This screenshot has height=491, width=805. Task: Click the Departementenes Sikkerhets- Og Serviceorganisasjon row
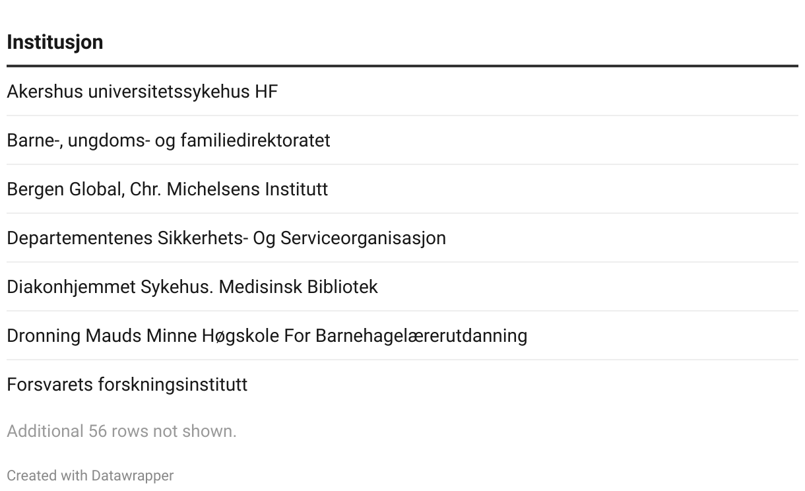226,238
